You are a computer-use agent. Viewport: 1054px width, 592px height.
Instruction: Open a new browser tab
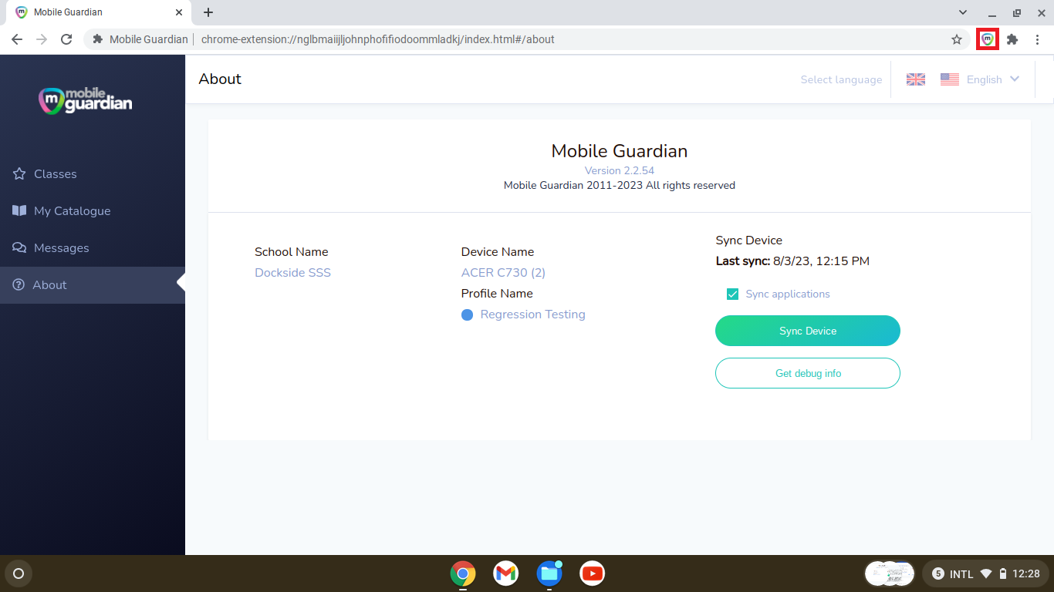(x=208, y=12)
